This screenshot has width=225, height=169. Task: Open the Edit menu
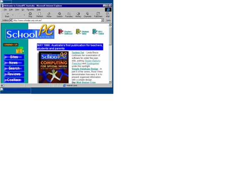tap(11, 10)
